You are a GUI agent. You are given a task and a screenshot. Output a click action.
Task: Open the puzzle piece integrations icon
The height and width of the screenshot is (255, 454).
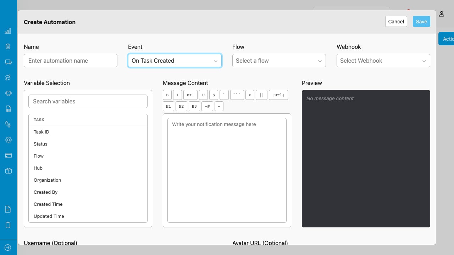8,93
